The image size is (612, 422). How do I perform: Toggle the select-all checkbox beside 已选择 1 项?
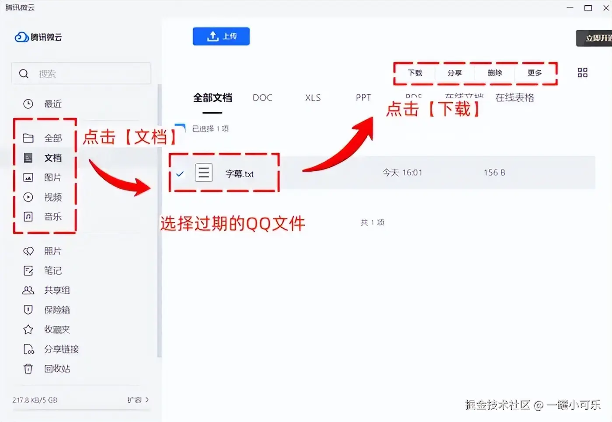coord(181,128)
